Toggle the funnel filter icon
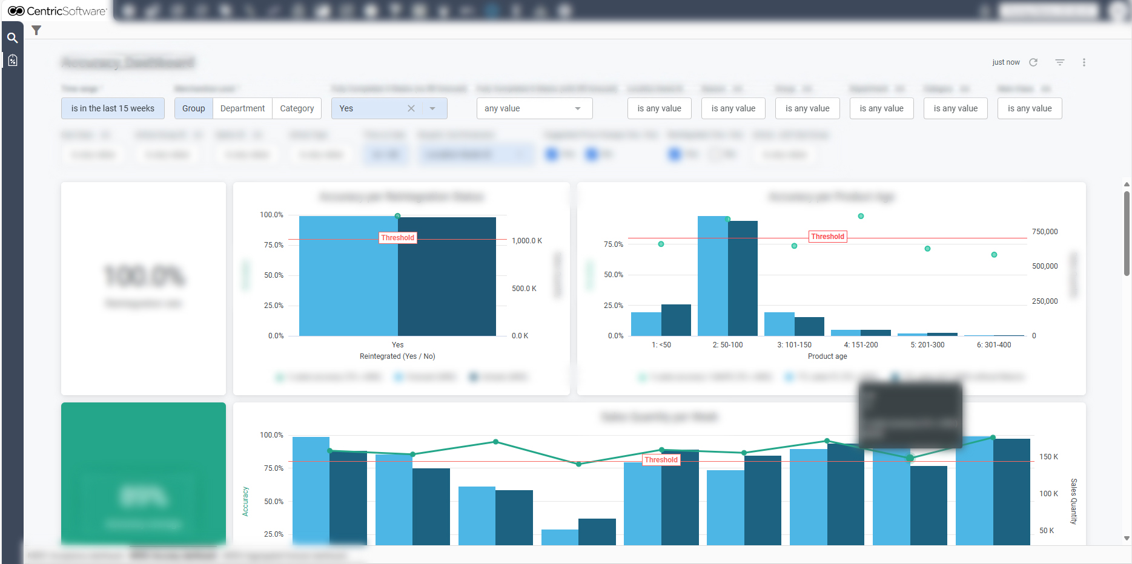The height and width of the screenshot is (564, 1132). coord(36,30)
